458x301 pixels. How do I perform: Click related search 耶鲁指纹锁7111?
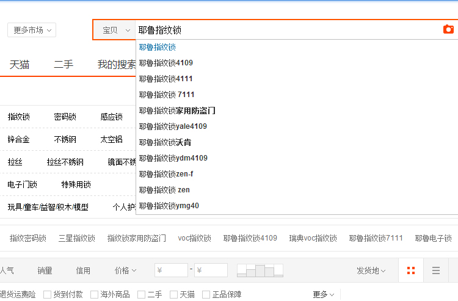click(376, 238)
